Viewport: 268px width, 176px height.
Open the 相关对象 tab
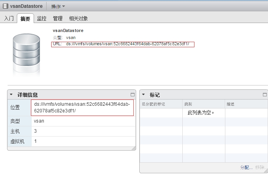[78, 18]
